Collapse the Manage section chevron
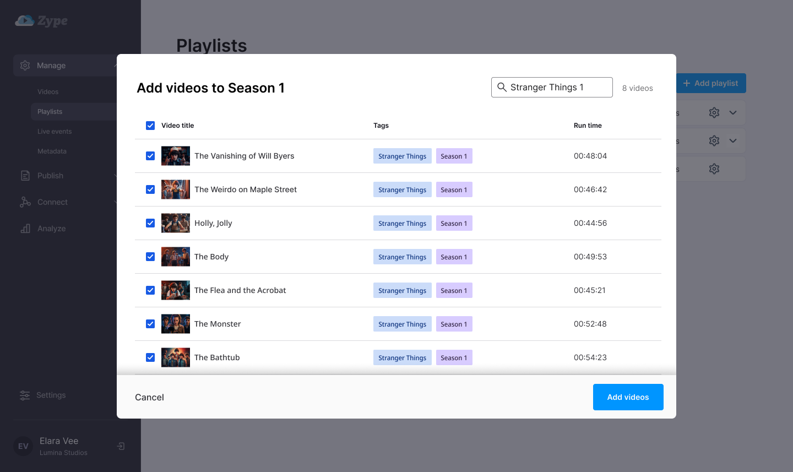This screenshot has width=793, height=472. click(x=115, y=66)
